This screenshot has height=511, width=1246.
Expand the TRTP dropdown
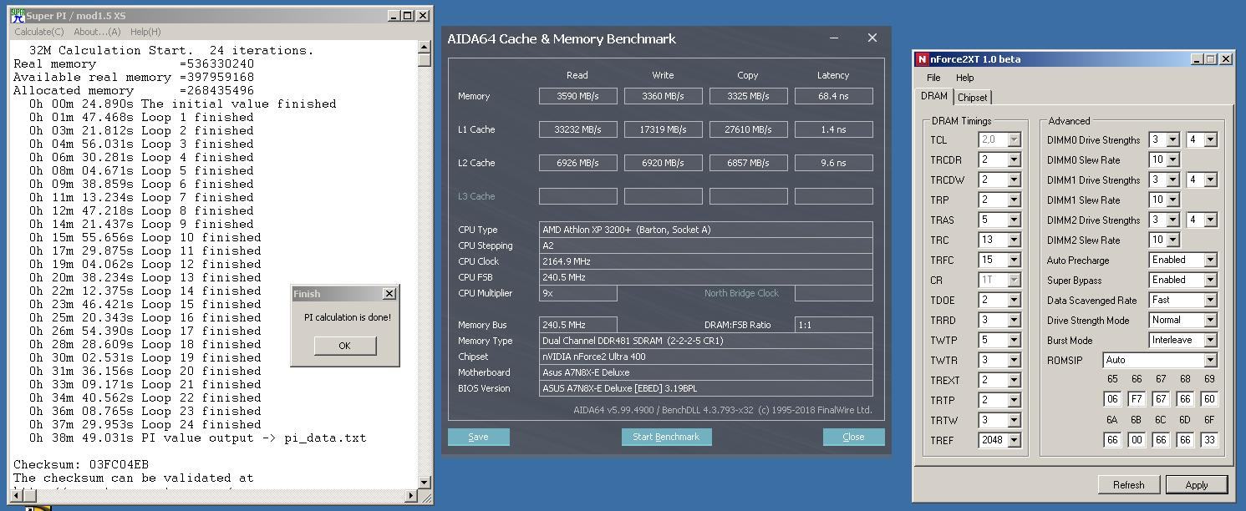pos(1014,401)
